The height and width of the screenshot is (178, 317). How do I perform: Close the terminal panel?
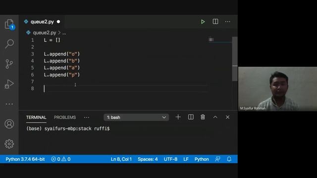(227, 117)
